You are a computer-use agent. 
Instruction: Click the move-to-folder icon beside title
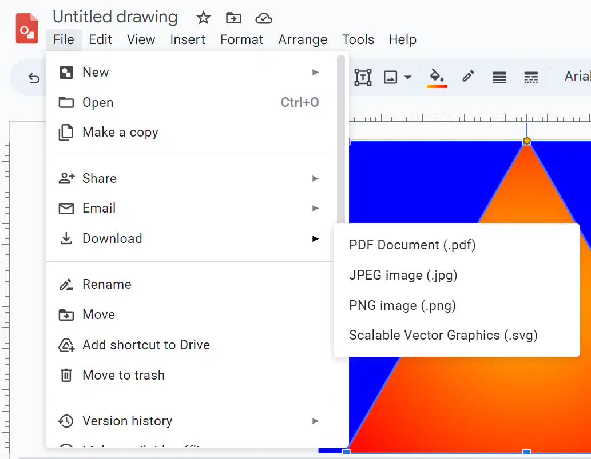coord(233,18)
